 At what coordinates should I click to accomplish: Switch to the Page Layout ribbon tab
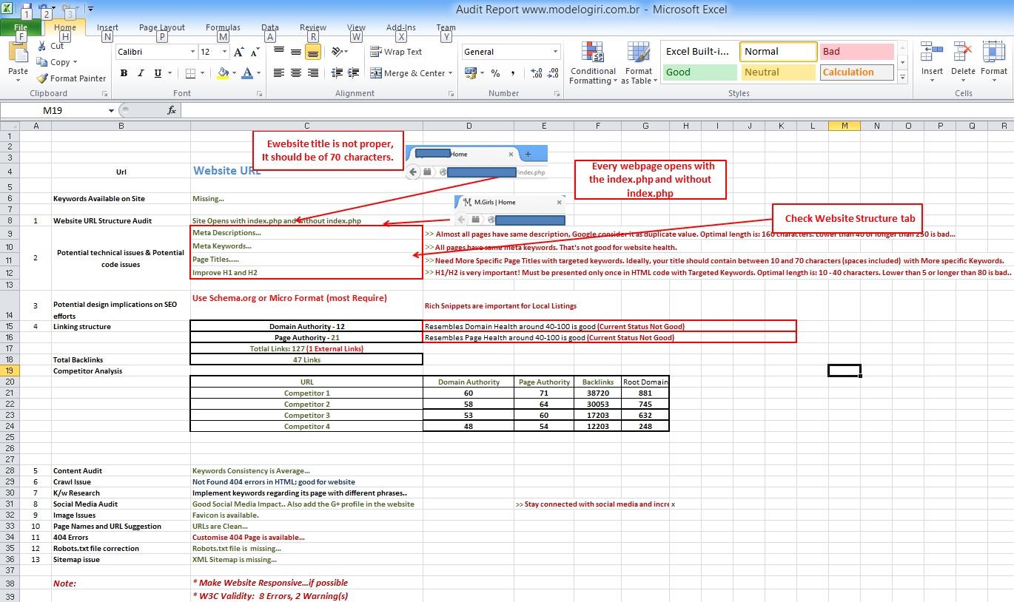(161, 27)
